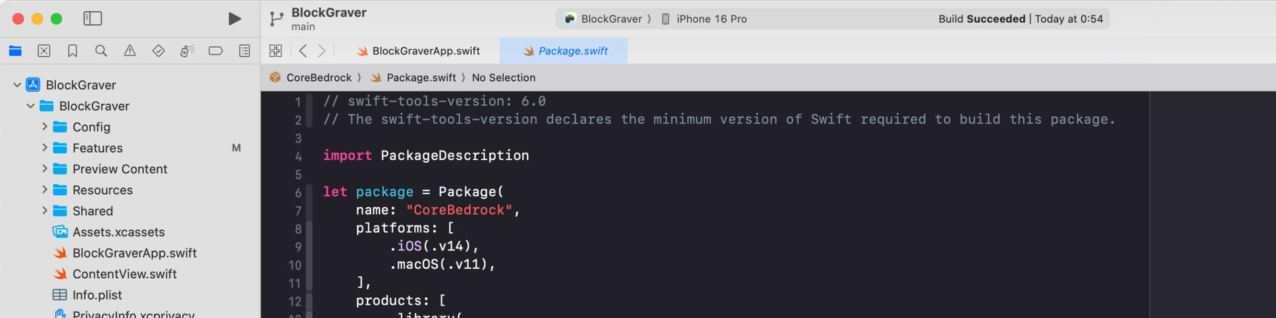Screen dimensions: 1276x318
Task: Open the Report navigator
Action: pos(245,50)
